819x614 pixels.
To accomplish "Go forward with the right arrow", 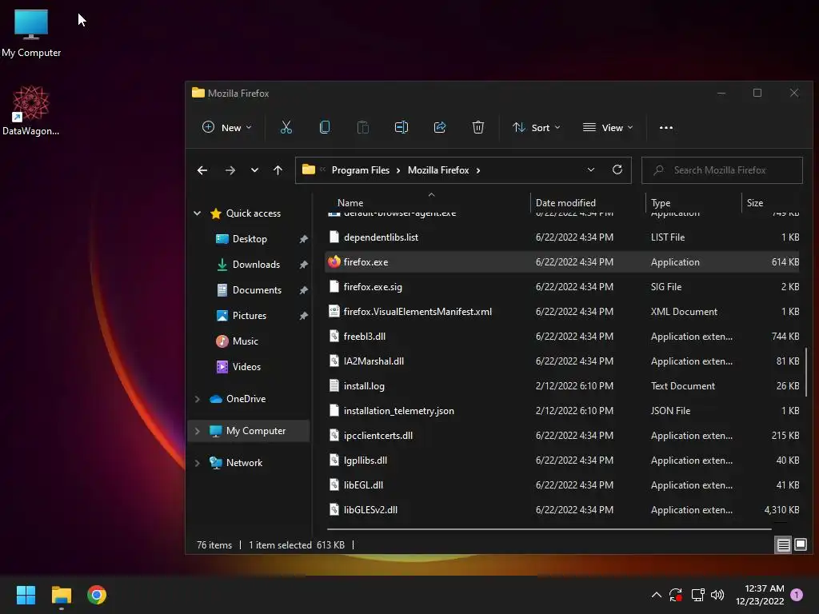I will point(230,170).
